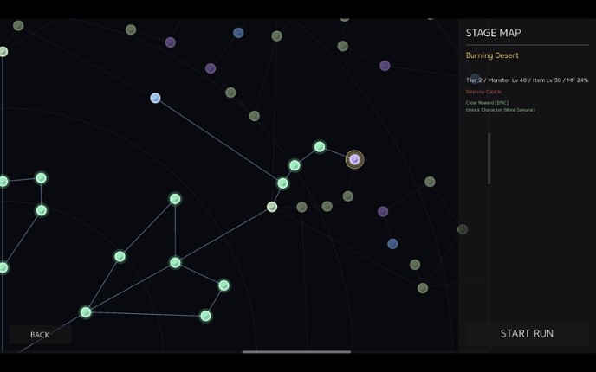Select the bottom-most green node near the home bar
596x372 pixels.
click(205, 316)
